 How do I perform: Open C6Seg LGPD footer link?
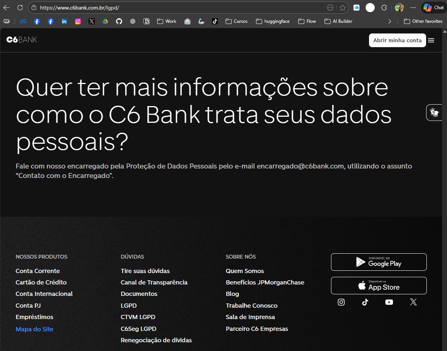point(138,329)
